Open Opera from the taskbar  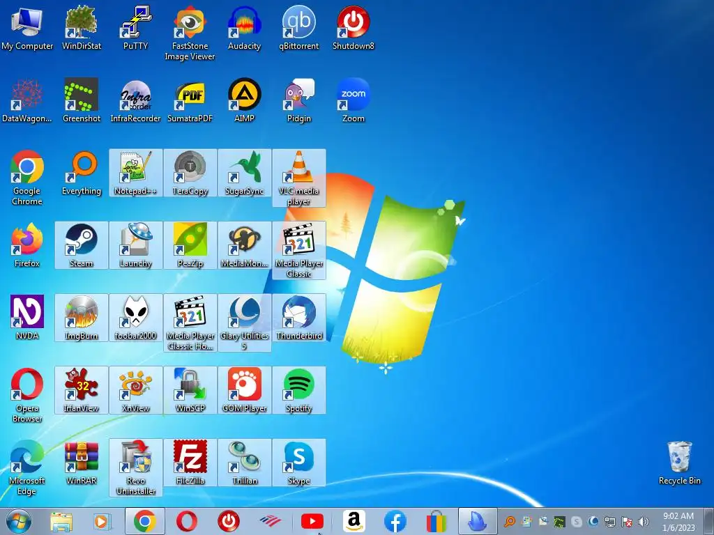187,521
